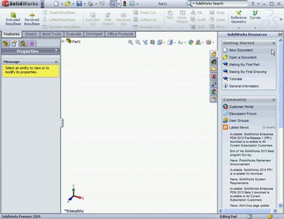
Task: Click Hide/Show Items glasses icon
Action: [180, 42]
